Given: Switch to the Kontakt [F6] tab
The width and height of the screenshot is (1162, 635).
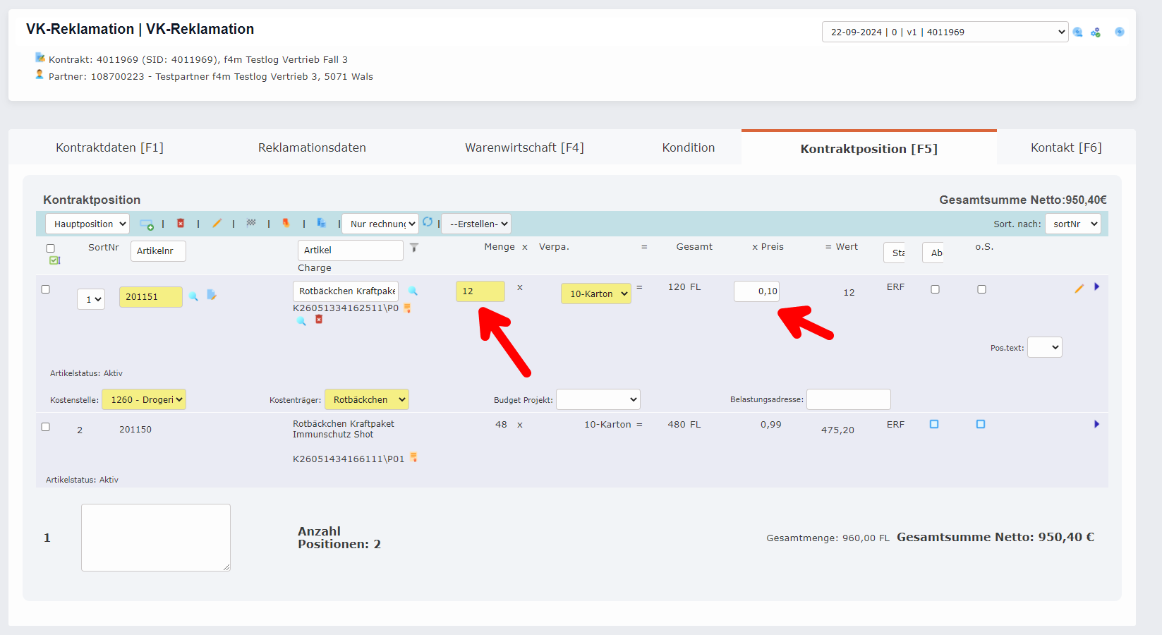Looking at the screenshot, I should click(1065, 147).
